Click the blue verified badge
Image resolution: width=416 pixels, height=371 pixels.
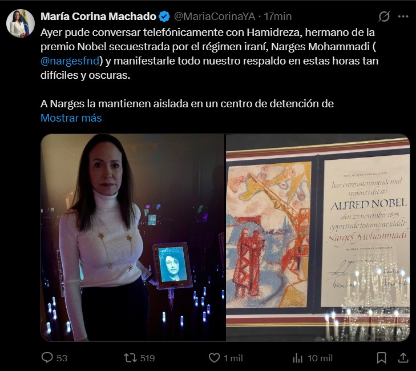click(164, 17)
